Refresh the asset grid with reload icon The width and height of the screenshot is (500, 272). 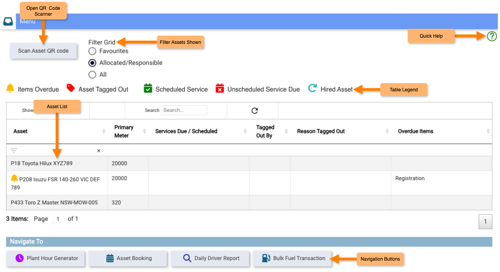(x=255, y=111)
